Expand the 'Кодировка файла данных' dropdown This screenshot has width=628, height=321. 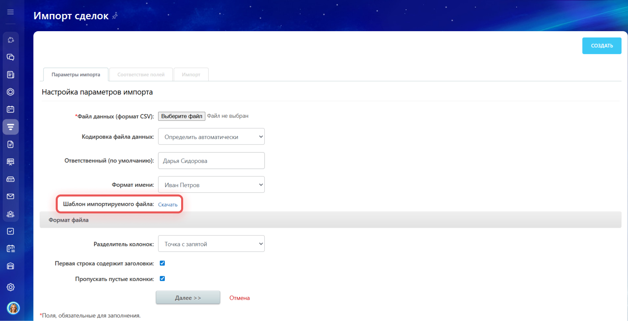click(211, 137)
